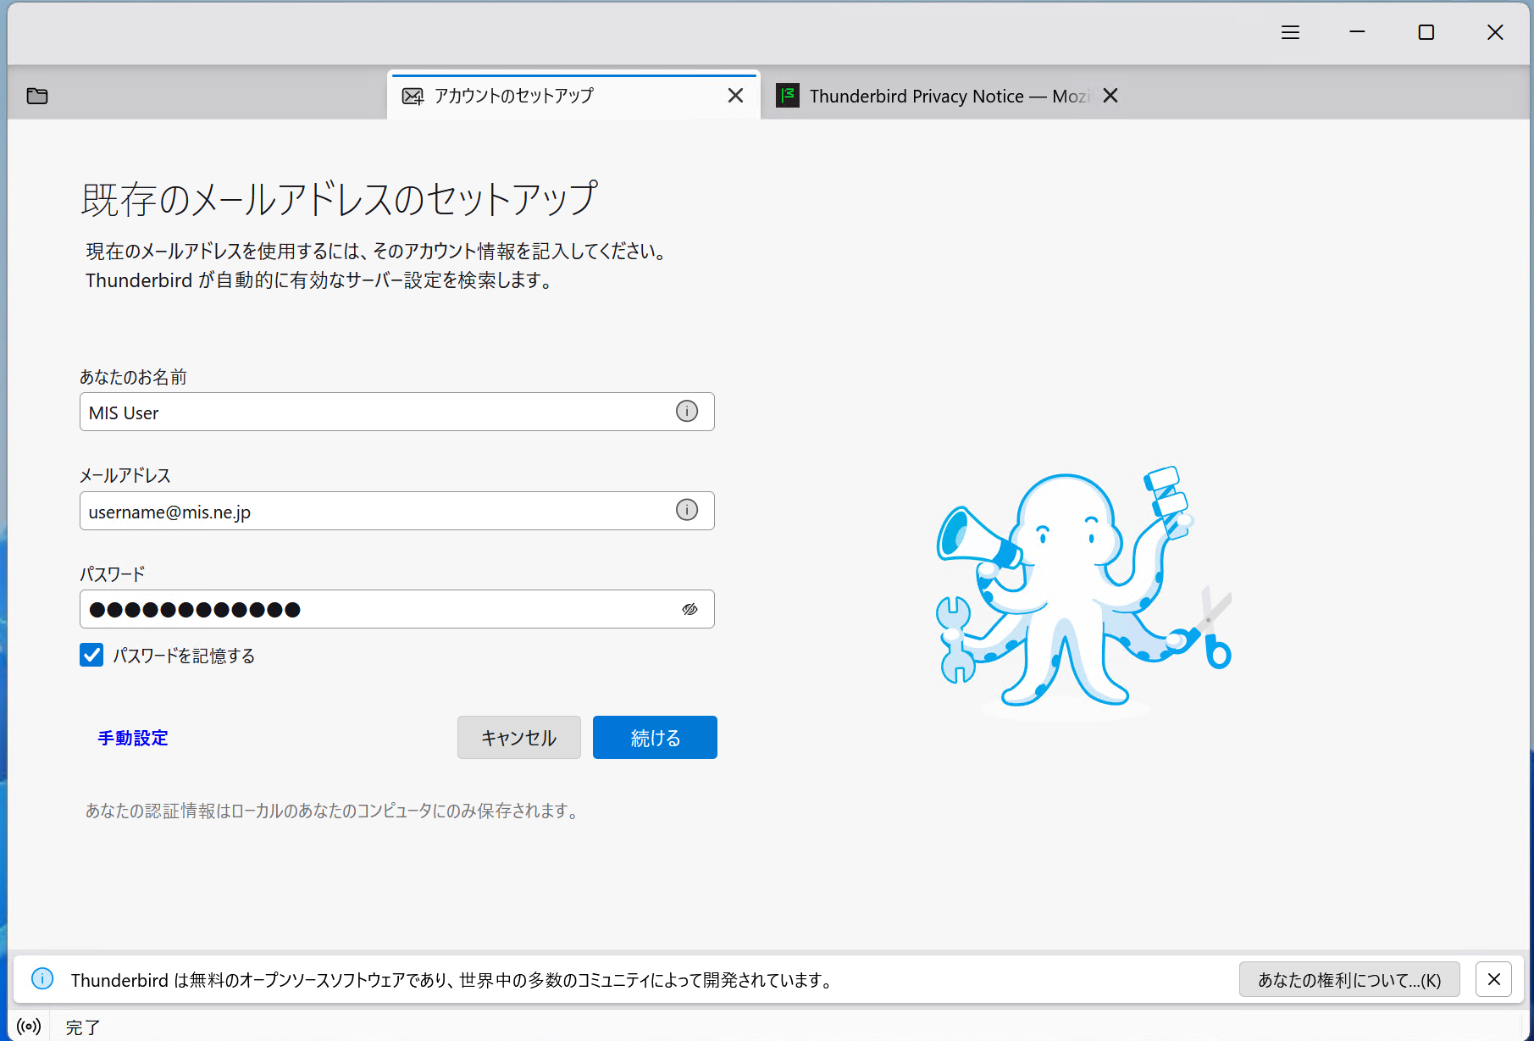
Task: Focus the あなたのお名前 input field
Action: [373, 413]
